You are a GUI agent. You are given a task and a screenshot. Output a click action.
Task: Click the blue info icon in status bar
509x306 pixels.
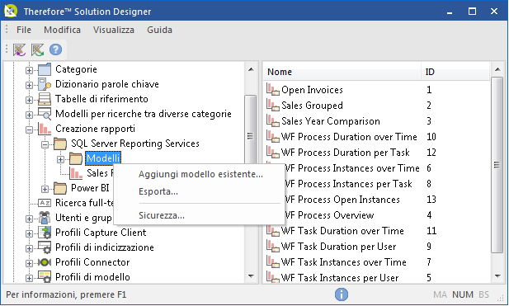coord(342,294)
